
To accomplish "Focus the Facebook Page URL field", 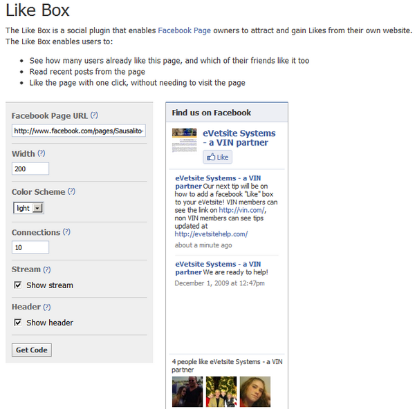I will coord(79,131).
